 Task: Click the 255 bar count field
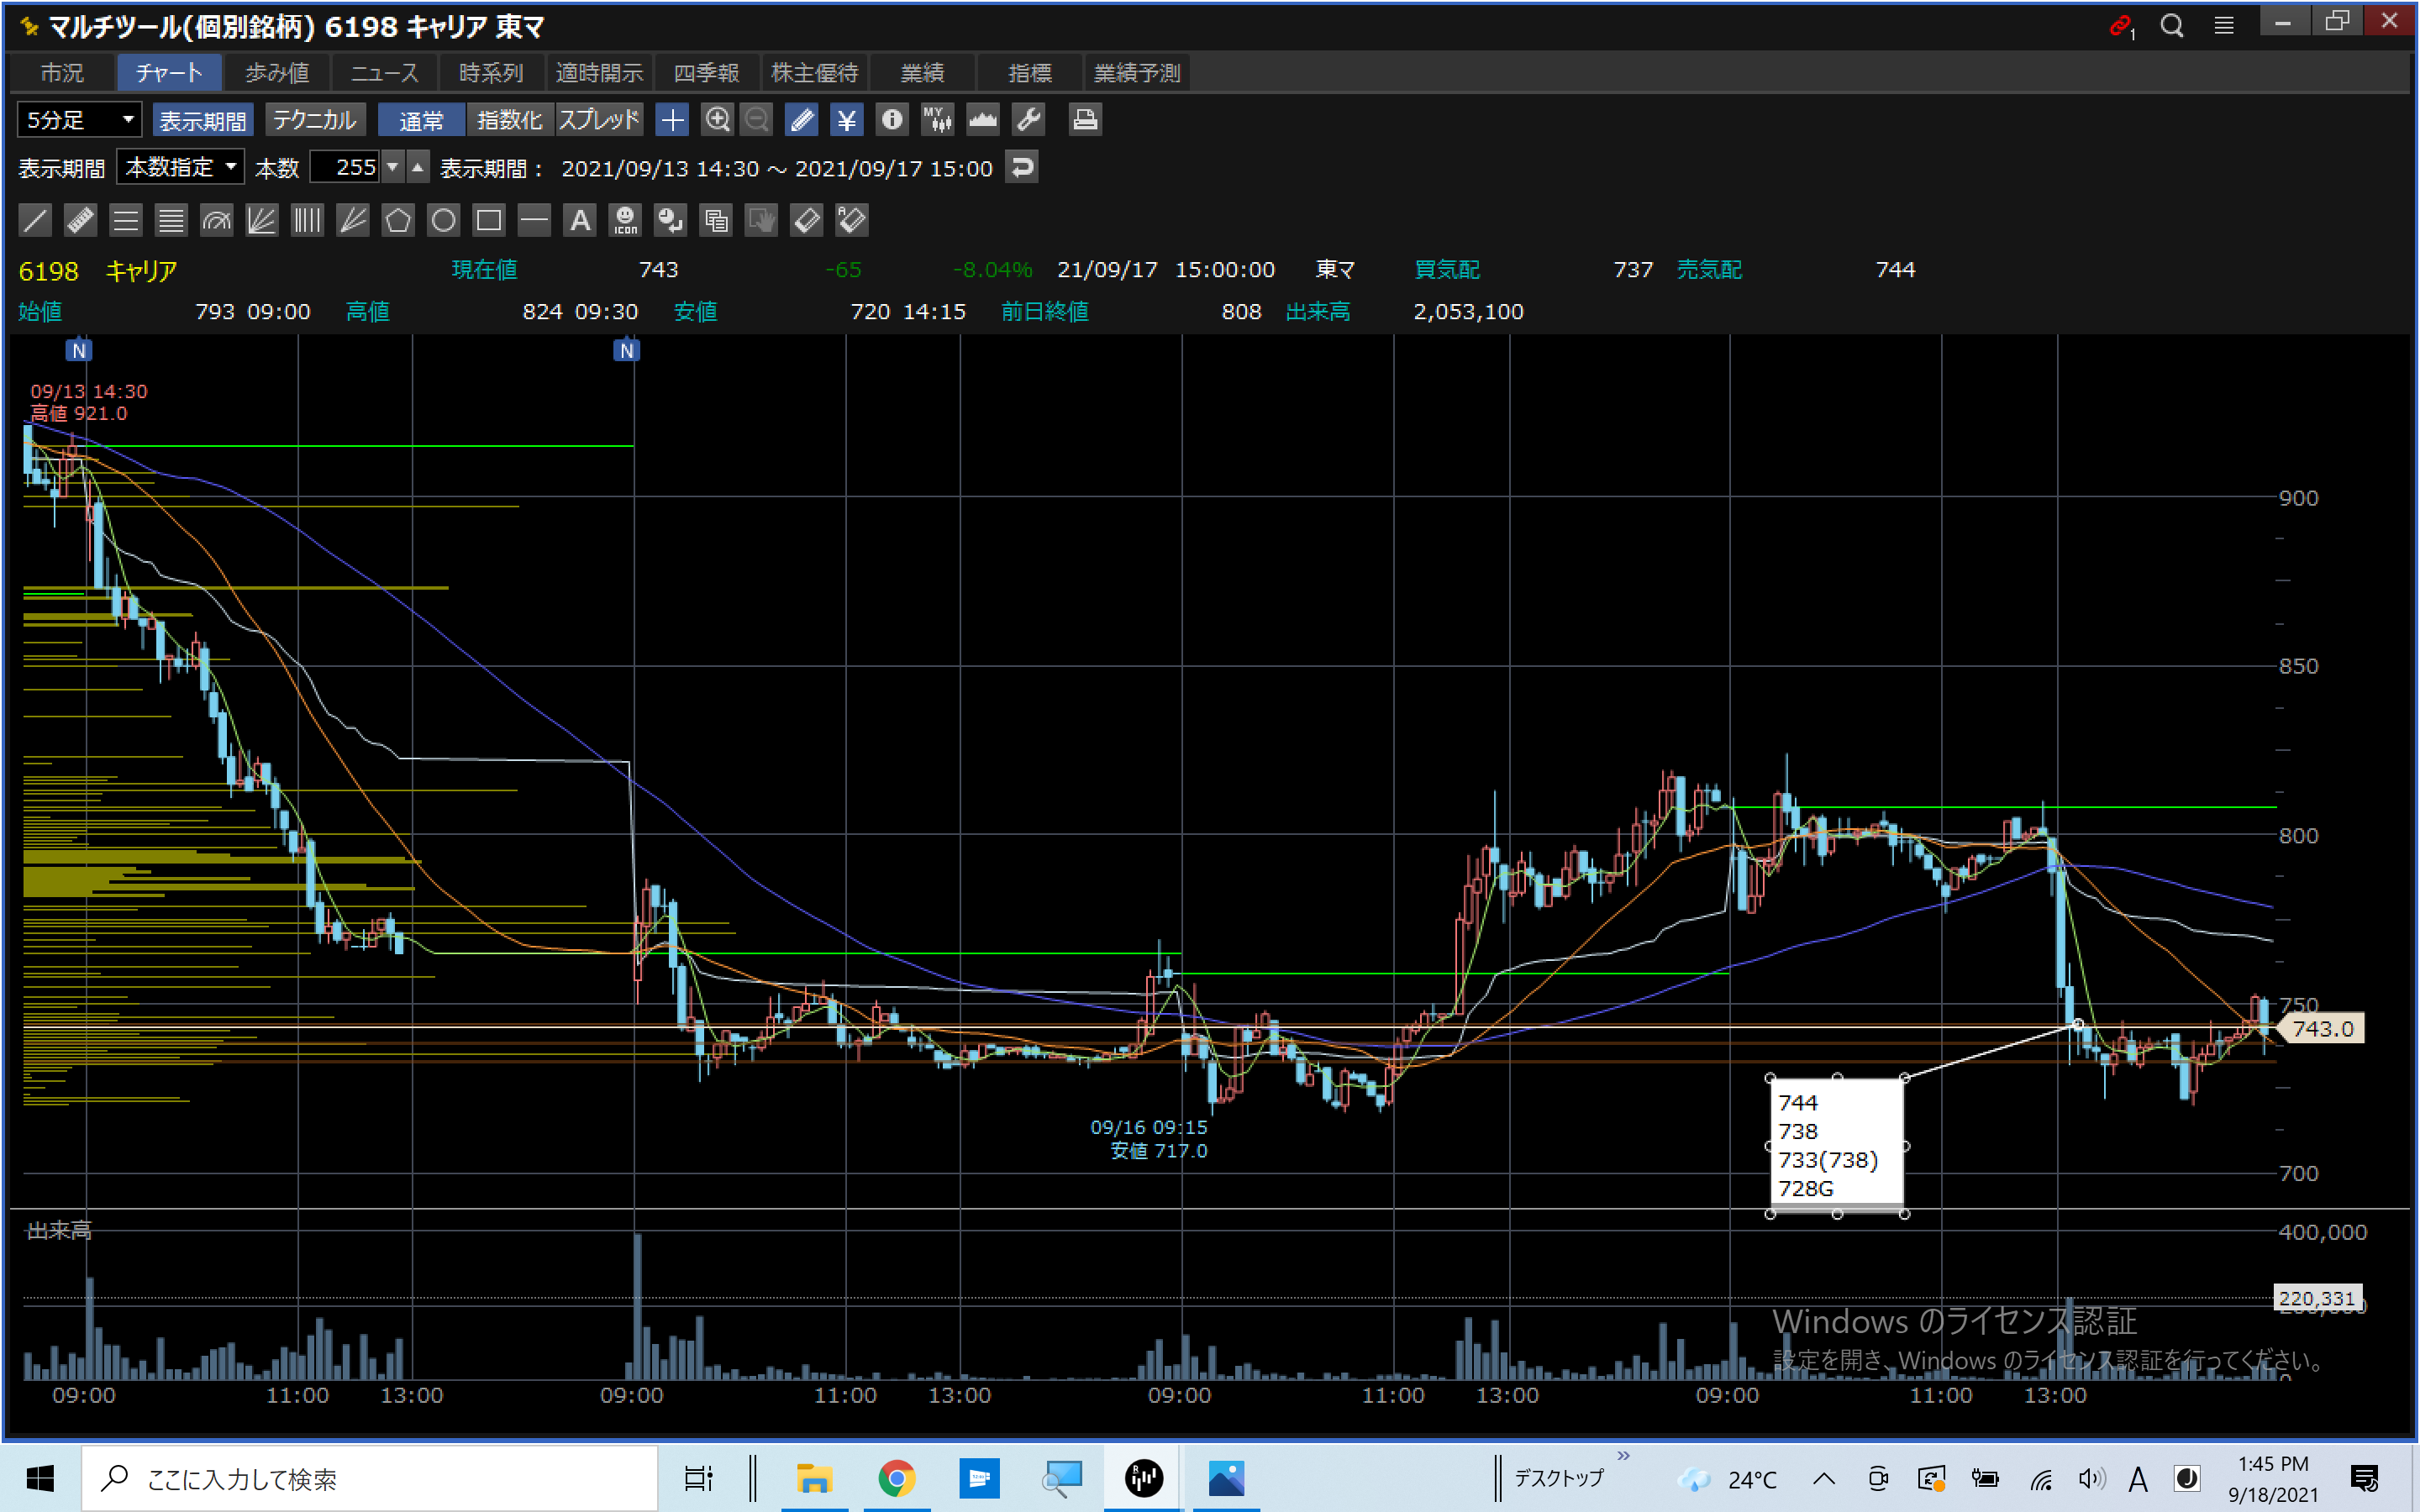pyautogui.click(x=345, y=167)
